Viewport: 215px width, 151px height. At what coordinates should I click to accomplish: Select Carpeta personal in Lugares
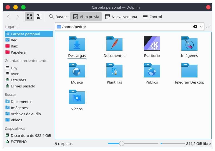coord(29,34)
